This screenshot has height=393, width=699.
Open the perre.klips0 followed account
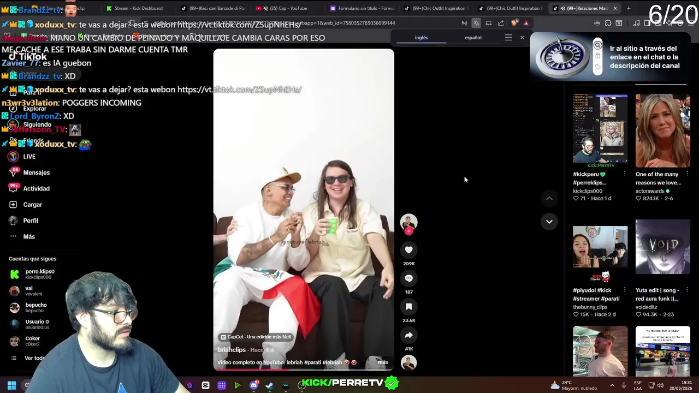(x=33, y=274)
